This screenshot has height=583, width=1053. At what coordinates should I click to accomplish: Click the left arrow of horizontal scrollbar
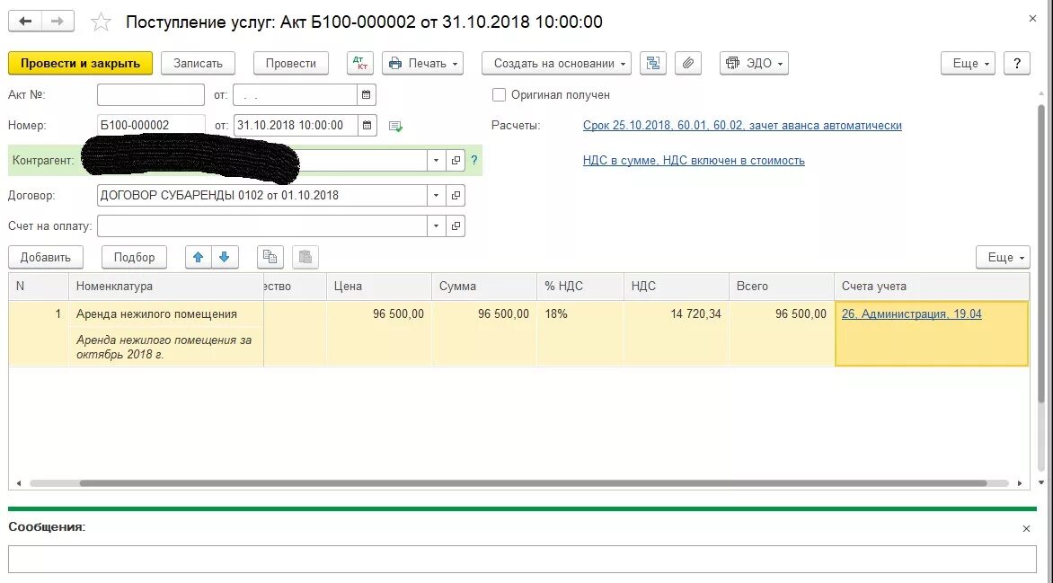(x=18, y=483)
